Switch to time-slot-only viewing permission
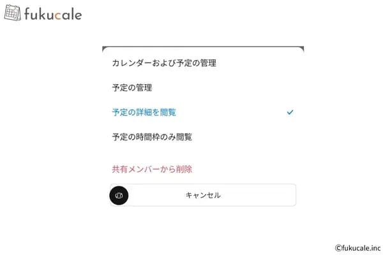The image size is (383, 255). pyautogui.click(x=203, y=137)
